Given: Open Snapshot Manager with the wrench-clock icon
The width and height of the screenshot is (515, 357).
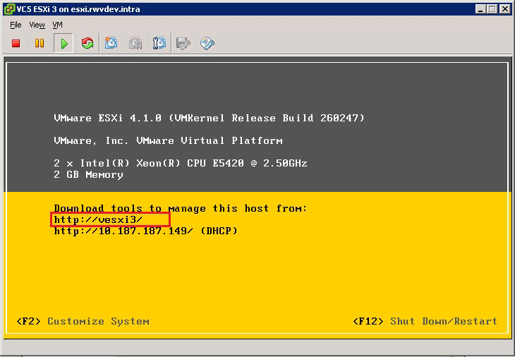Looking at the screenshot, I should (159, 44).
